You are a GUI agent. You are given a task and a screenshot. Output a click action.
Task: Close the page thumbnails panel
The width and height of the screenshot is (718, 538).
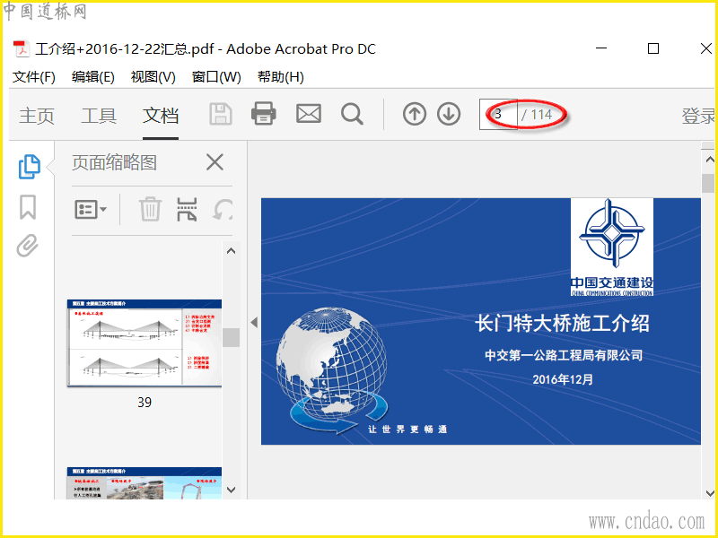point(215,162)
